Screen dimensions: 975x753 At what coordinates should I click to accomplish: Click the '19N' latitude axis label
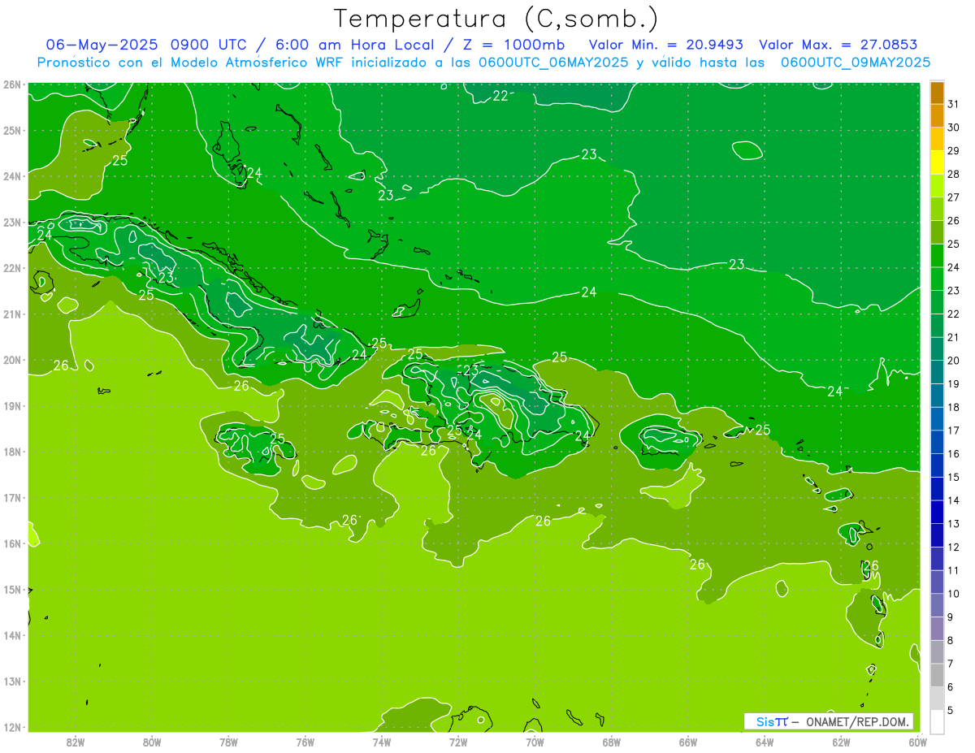[x=11, y=406]
